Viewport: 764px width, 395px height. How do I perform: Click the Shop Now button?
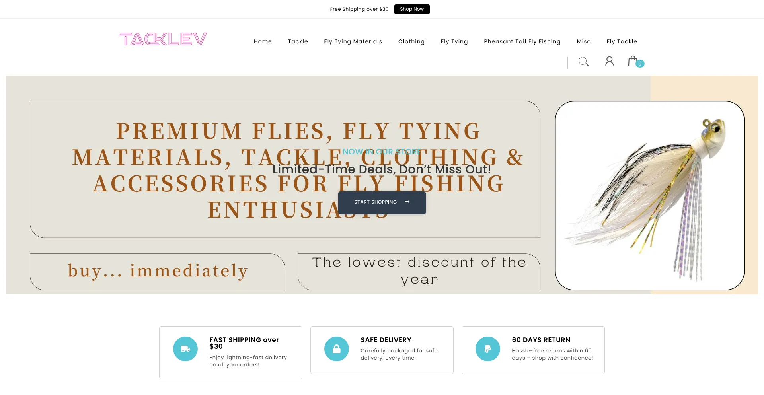pyautogui.click(x=412, y=9)
